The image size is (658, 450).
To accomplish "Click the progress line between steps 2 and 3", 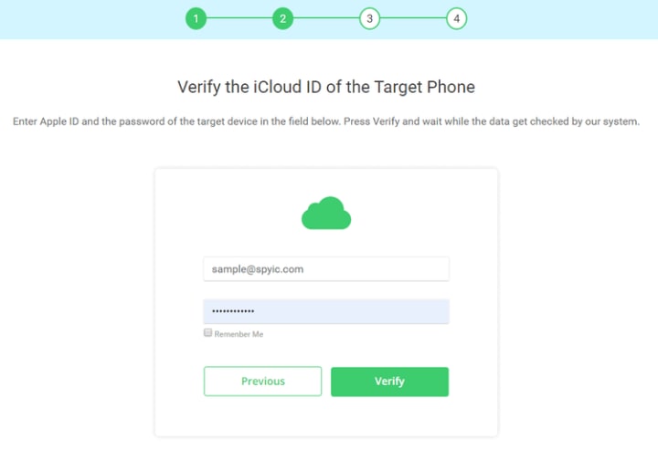I will tap(326, 18).
